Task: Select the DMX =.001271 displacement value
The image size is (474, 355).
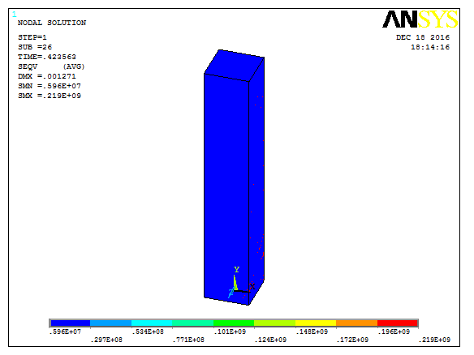Action: [x=47, y=76]
